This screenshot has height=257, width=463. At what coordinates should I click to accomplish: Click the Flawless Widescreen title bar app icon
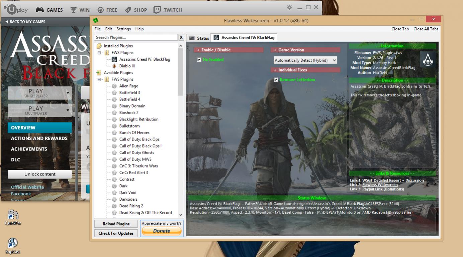click(x=96, y=20)
